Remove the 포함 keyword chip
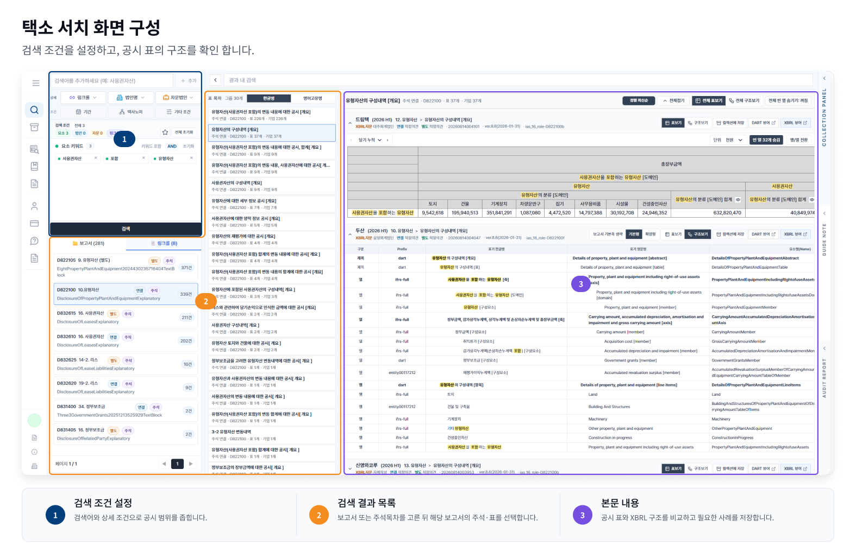The image size is (856, 558). click(x=143, y=158)
